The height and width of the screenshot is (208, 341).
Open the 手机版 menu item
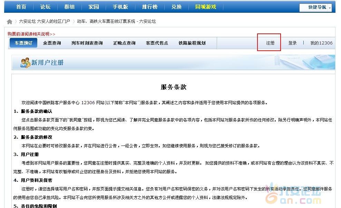click(x=119, y=7)
